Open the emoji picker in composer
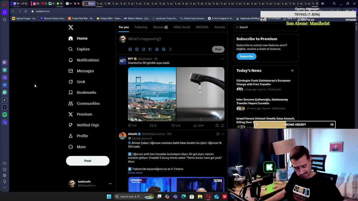This screenshot has height=201, width=358. point(157,49)
